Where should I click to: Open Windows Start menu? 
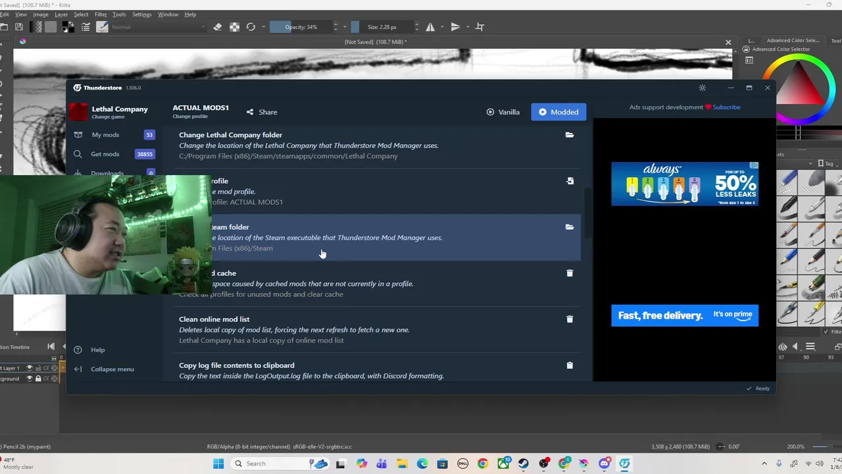218,463
